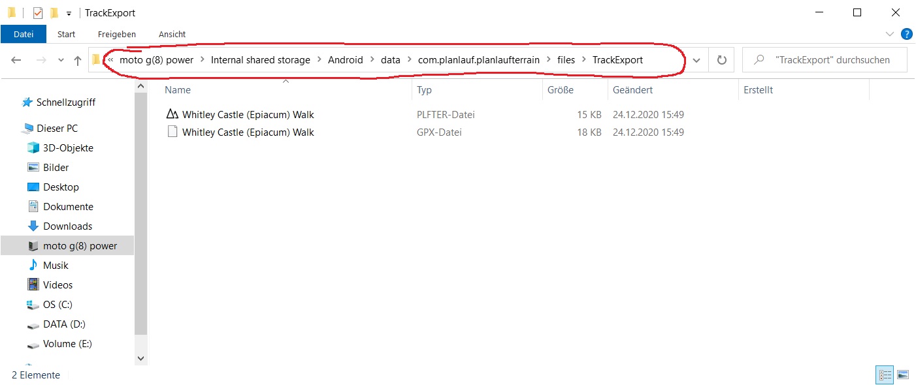Refresh the TrackExport folder view
Screen dimensions: 916x385
pos(721,59)
